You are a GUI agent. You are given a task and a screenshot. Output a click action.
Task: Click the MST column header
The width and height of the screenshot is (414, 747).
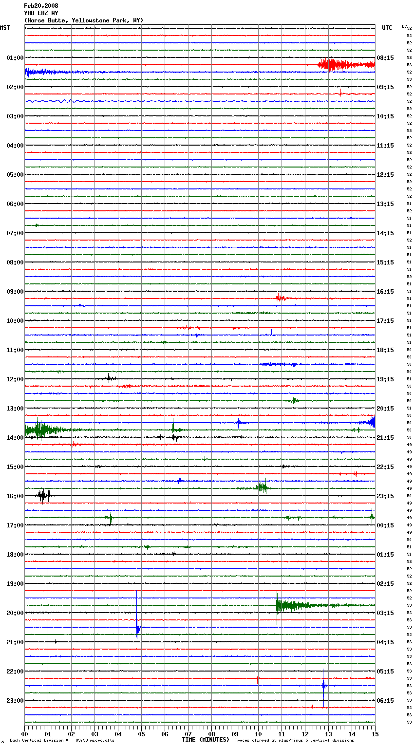5,28
